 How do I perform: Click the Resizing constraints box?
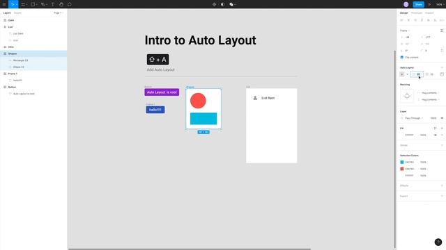point(407,96)
